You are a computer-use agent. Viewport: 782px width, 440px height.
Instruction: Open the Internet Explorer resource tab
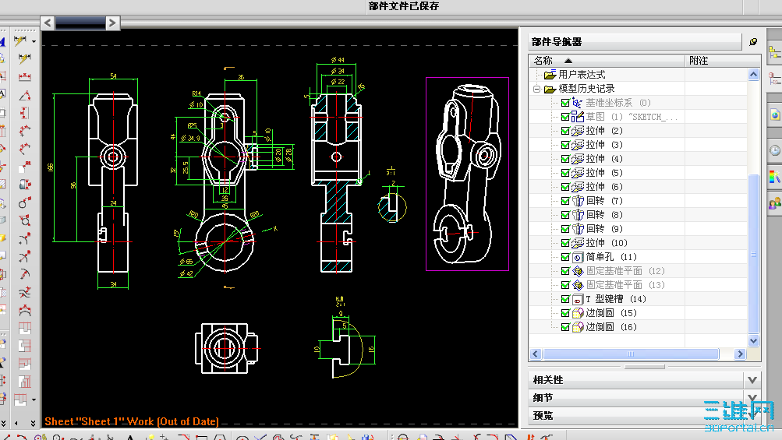(774, 115)
